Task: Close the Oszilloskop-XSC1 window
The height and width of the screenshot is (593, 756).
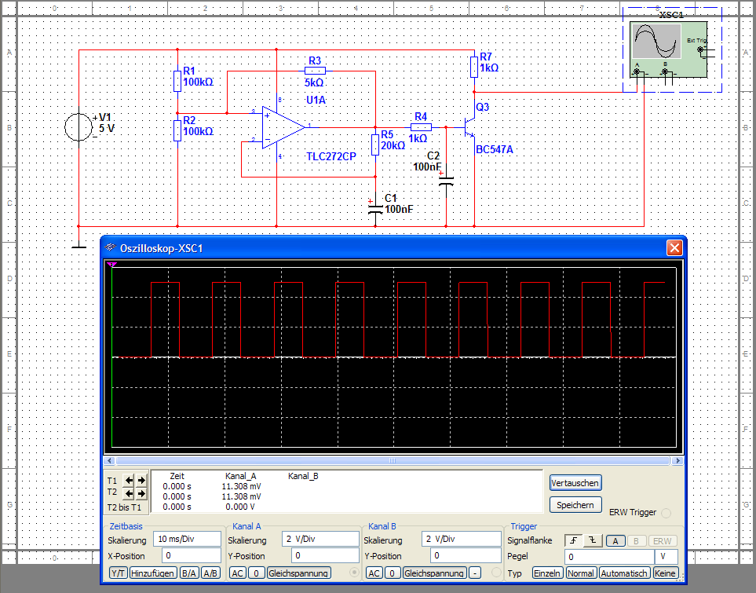Action: pyautogui.click(x=674, y=247)
